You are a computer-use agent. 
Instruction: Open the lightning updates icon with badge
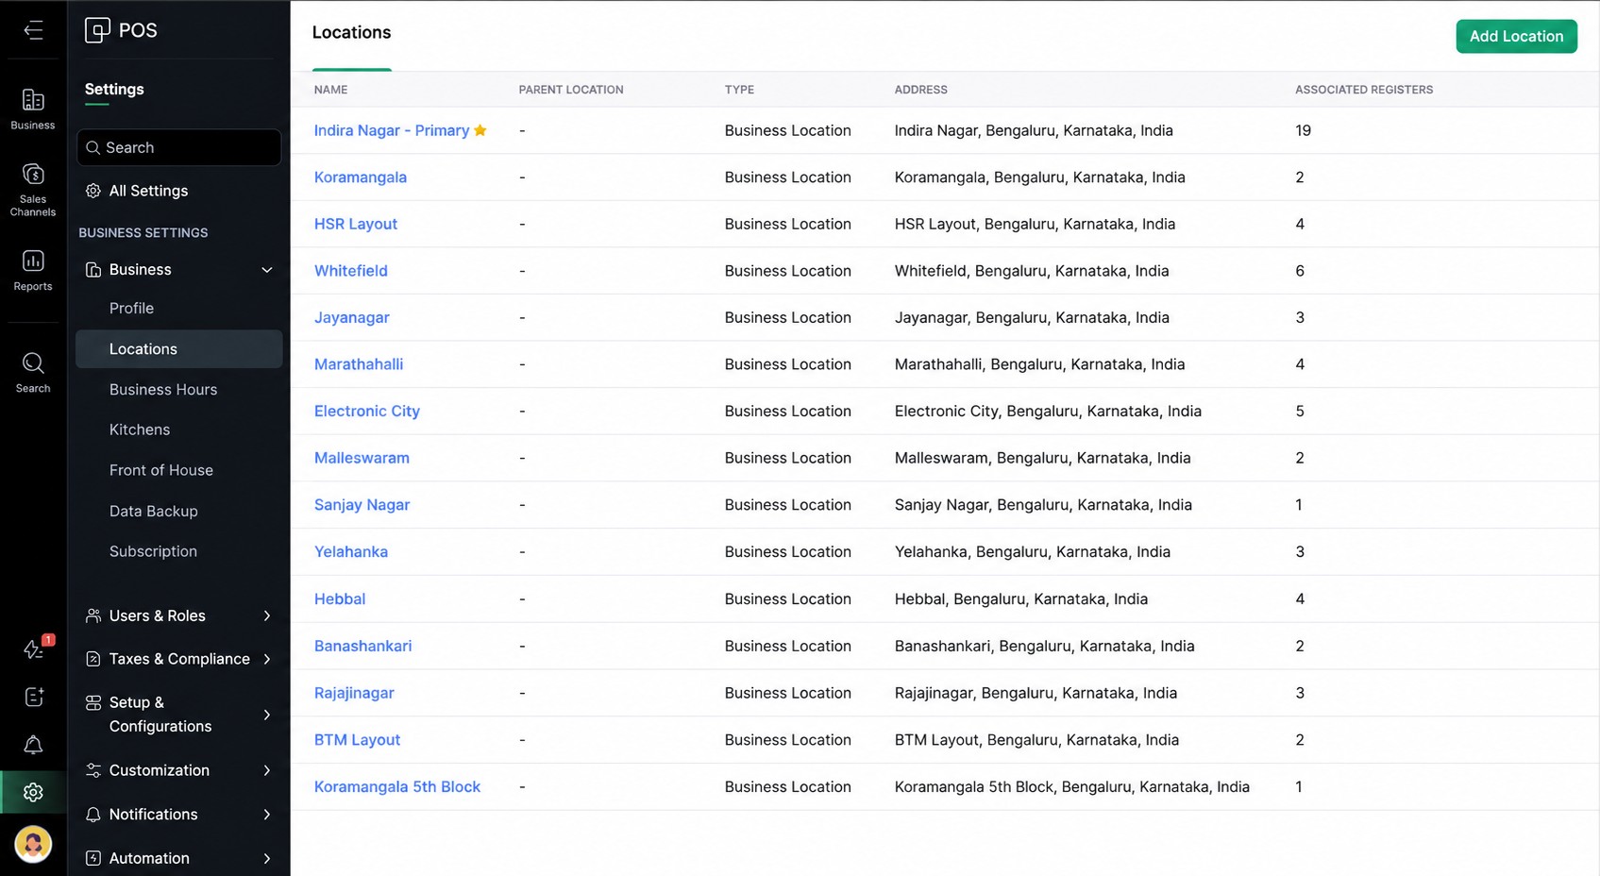(33, 649)
